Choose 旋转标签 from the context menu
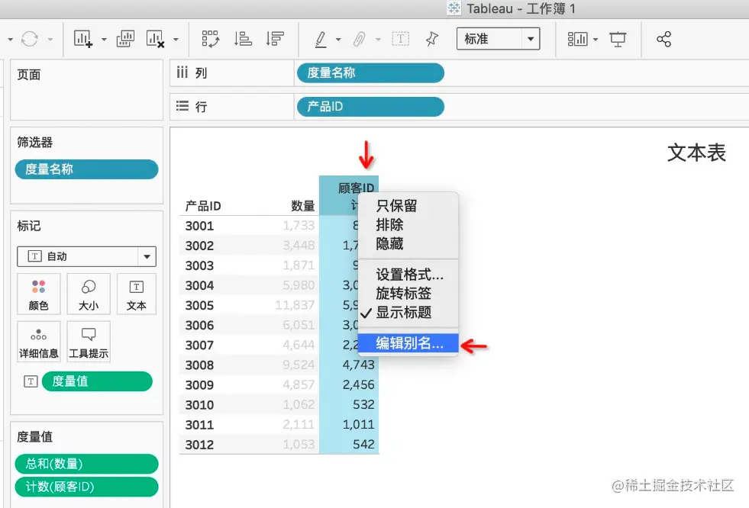This screenshot has height=508, width=749. pyautogui.click(x=408, y=294)
